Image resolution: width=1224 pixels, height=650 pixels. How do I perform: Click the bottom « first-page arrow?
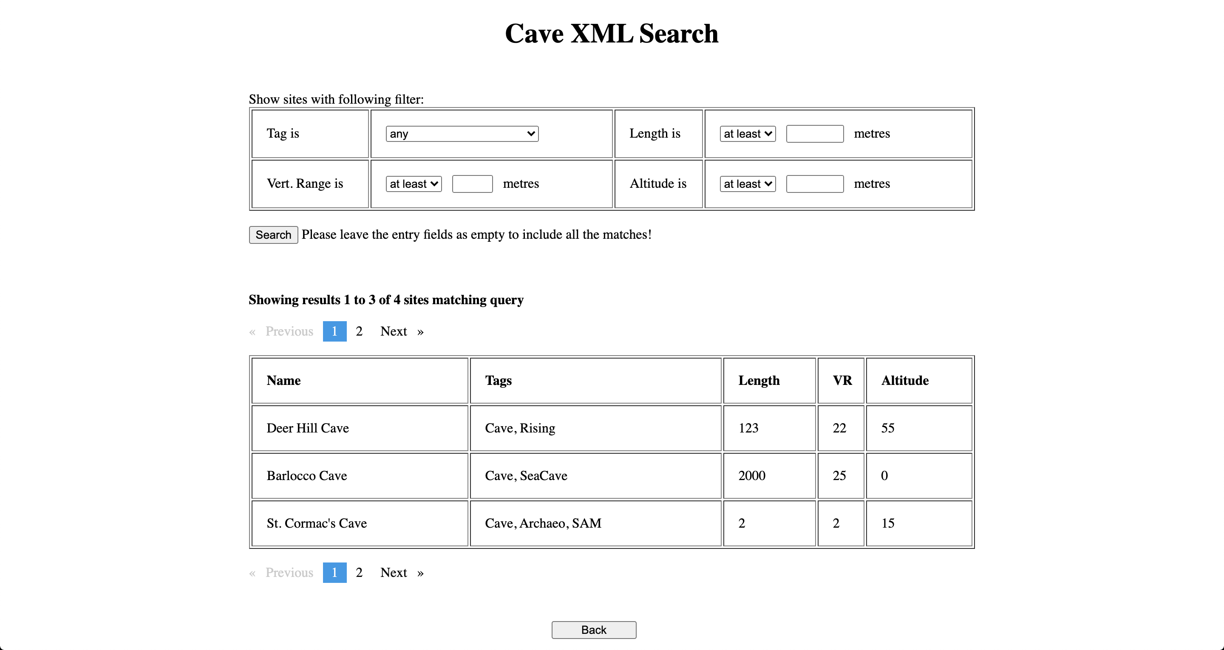point(252,573)
